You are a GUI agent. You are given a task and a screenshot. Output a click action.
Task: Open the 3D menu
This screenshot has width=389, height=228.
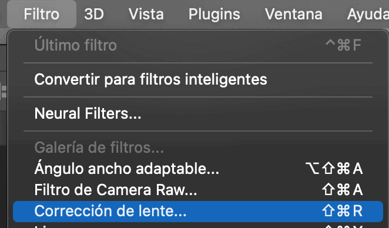click(94, 14)
